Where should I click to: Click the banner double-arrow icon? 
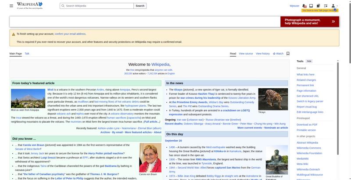coord(333,21)
